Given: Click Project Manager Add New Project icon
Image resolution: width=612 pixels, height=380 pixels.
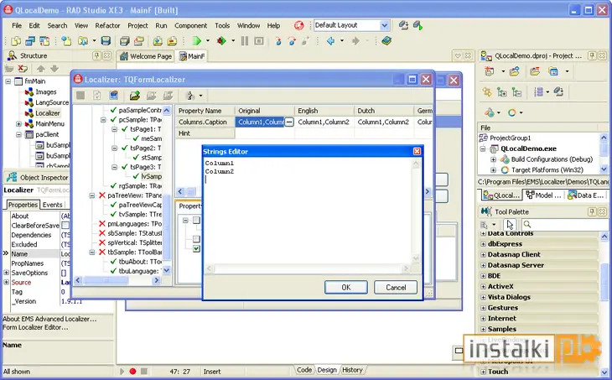Looking at the screenshot, I should tap(489, 71).
